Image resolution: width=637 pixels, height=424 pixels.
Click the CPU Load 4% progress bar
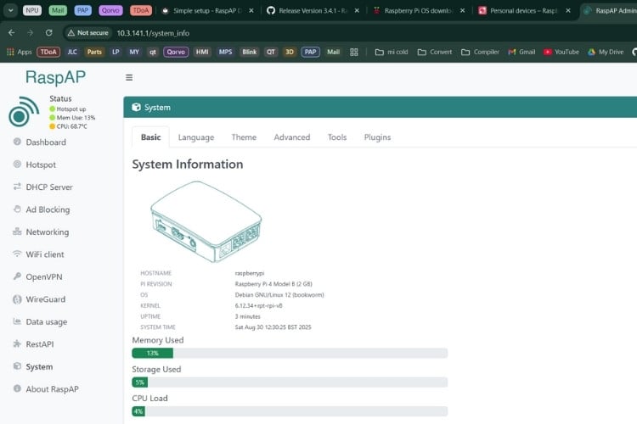click(x=290, y=411)
